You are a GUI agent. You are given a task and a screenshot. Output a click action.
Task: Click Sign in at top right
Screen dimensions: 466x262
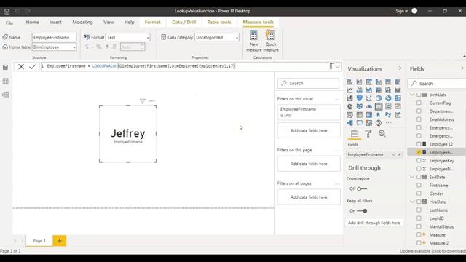402,11
